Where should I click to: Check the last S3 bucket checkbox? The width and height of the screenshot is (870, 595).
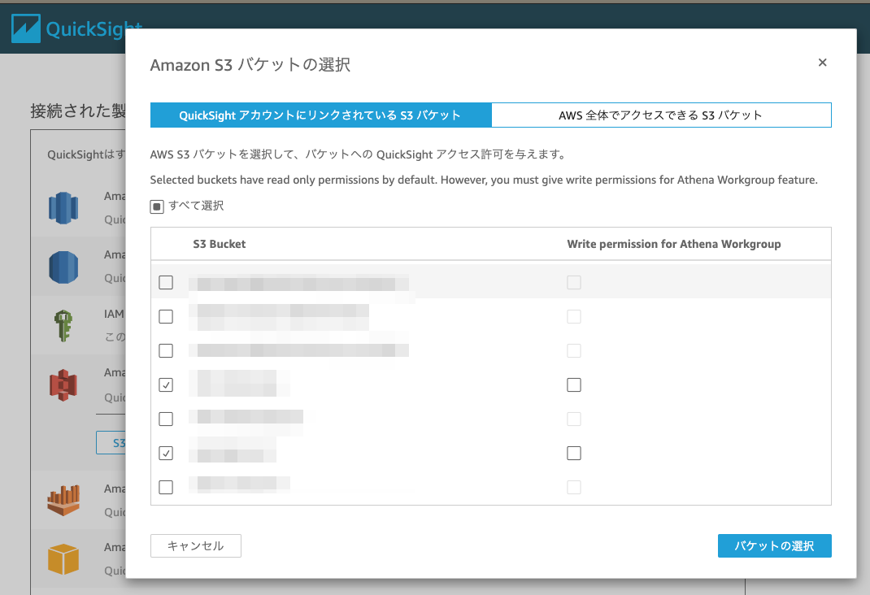[x=166, y=488]
